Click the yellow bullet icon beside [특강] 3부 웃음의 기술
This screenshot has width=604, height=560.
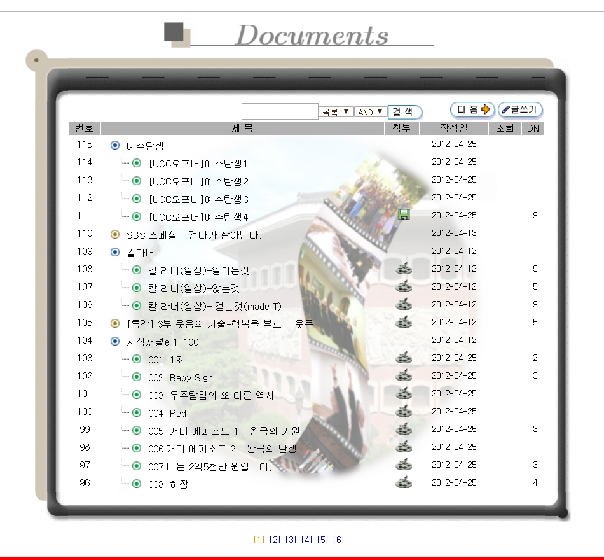115,323
